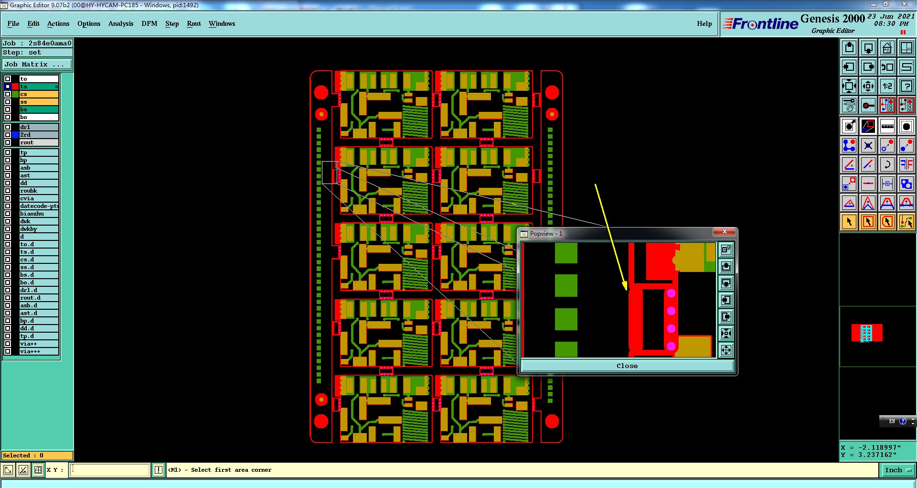The height and width of the screenshot is (488, 917).
Task: Toggle the 'bs' layer checkbox
Action: tap(8, 109)
